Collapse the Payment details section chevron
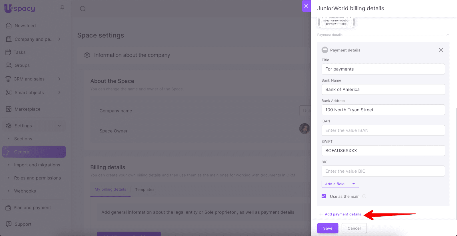457x236 pixels. click(448, 35)
